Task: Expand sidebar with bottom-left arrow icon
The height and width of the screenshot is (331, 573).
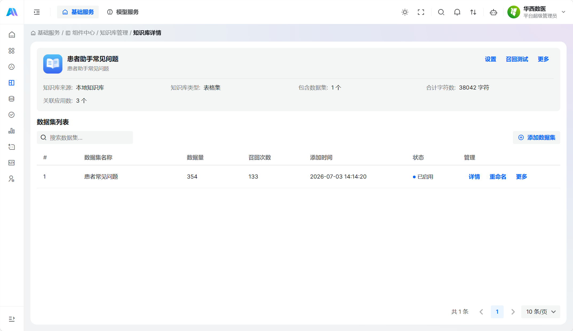Action: (x=11, y=319)
